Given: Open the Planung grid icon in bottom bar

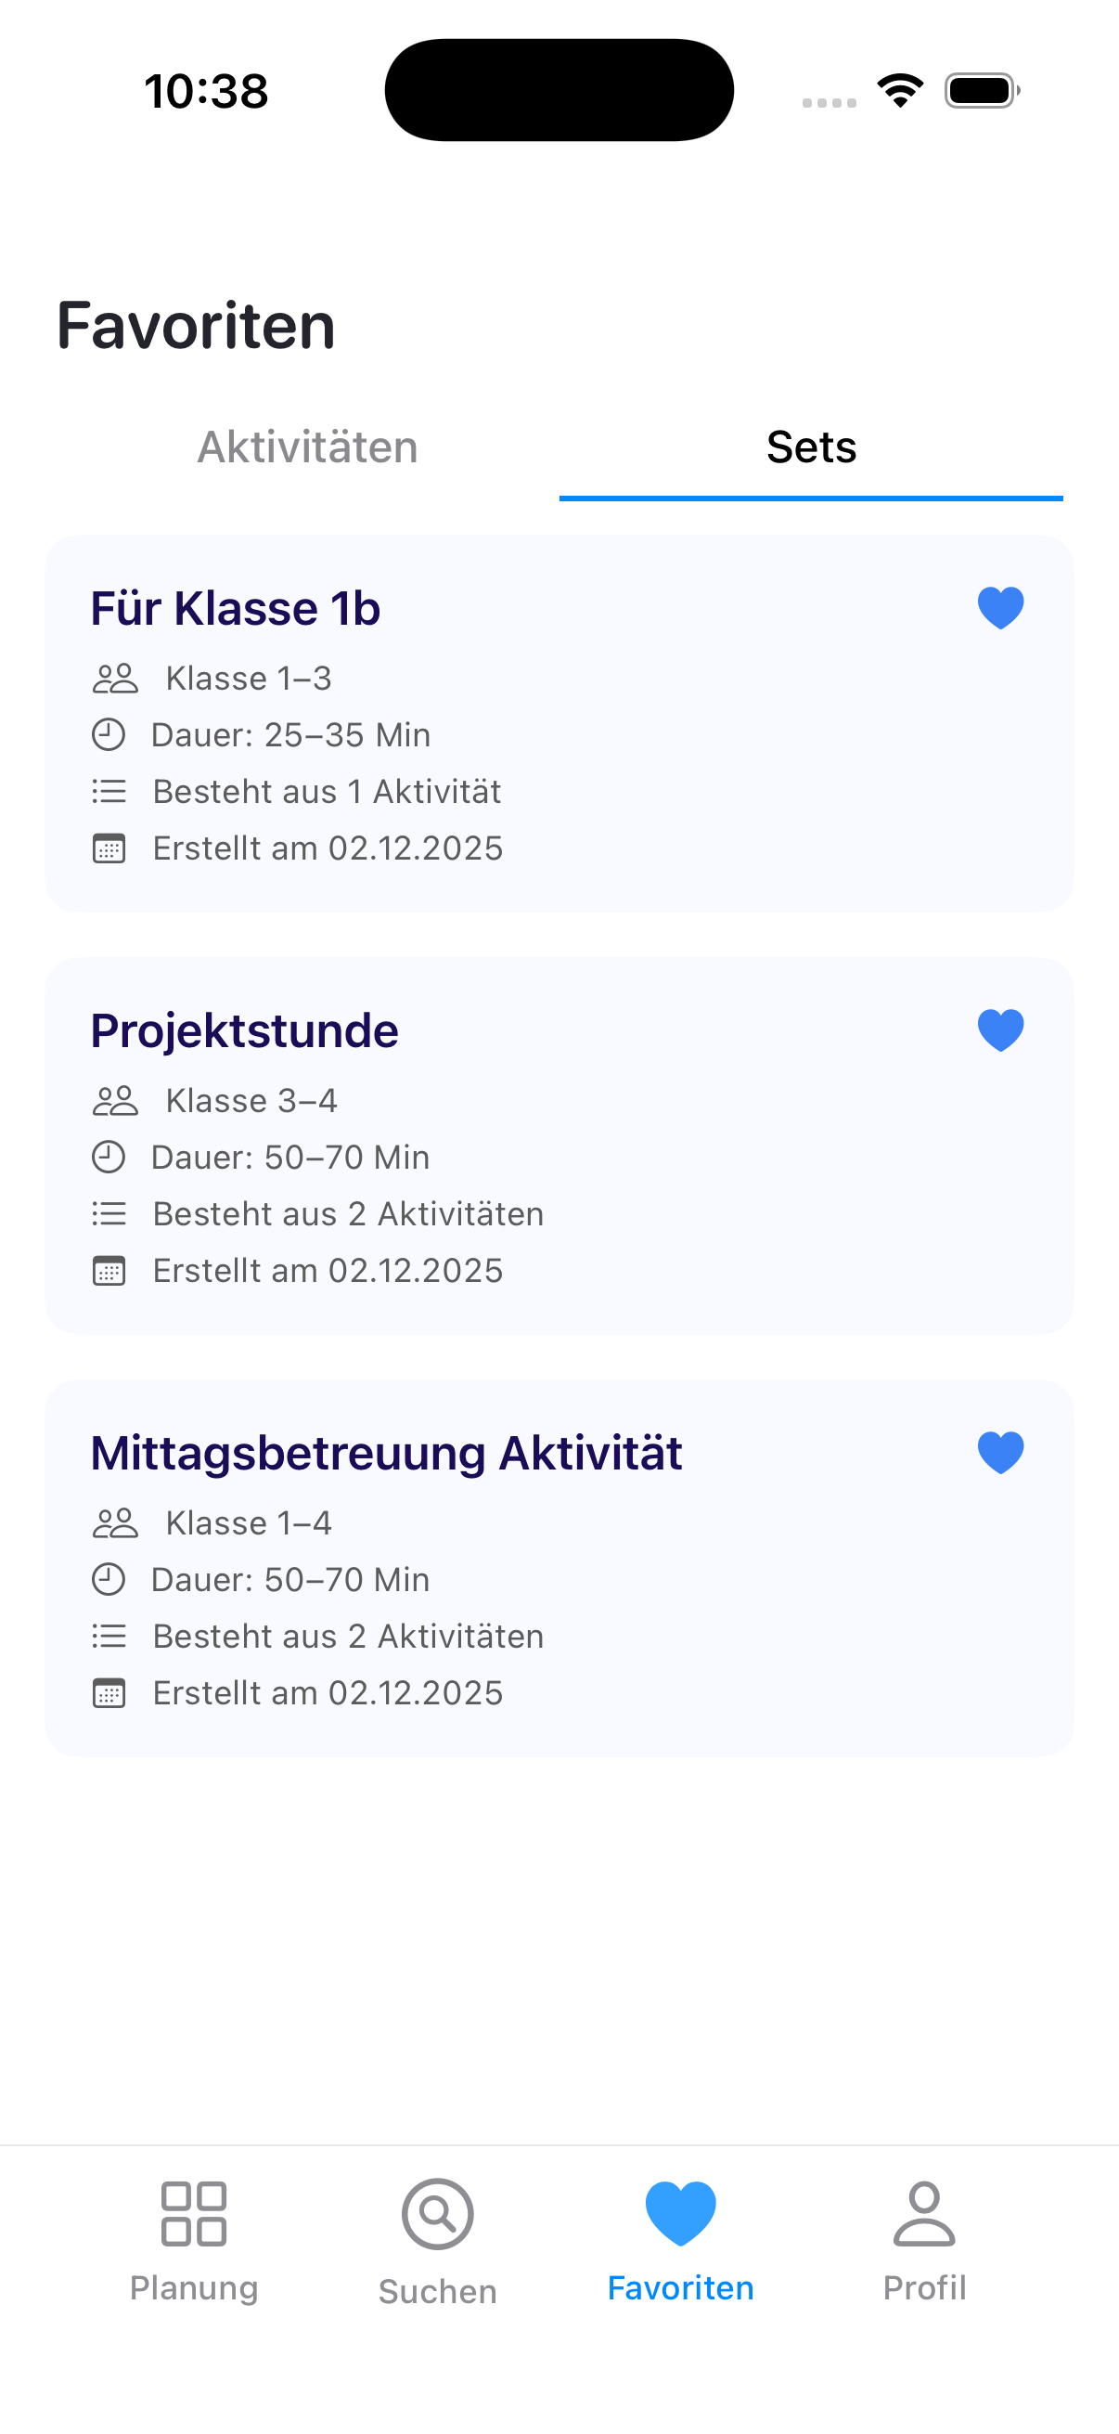Looking at the screenshot, I should [x=194, y=2213].
